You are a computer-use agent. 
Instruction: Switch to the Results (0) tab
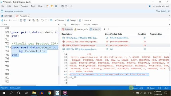(75, 25)
